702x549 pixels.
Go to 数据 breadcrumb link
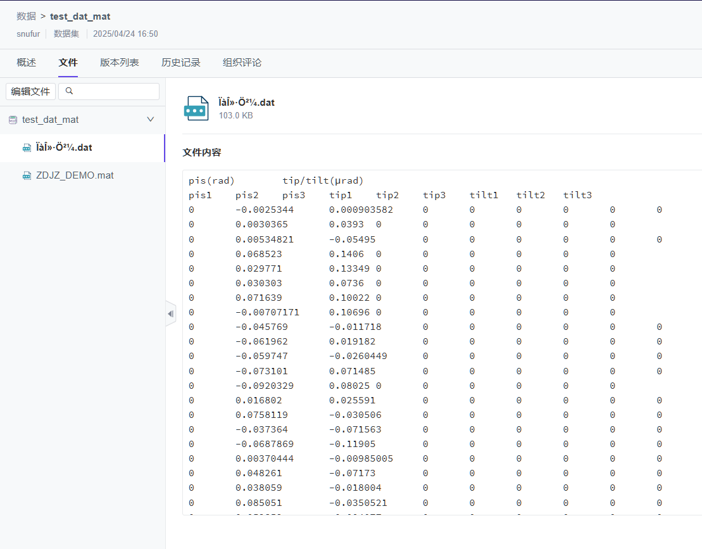click(x=27, y=16)
